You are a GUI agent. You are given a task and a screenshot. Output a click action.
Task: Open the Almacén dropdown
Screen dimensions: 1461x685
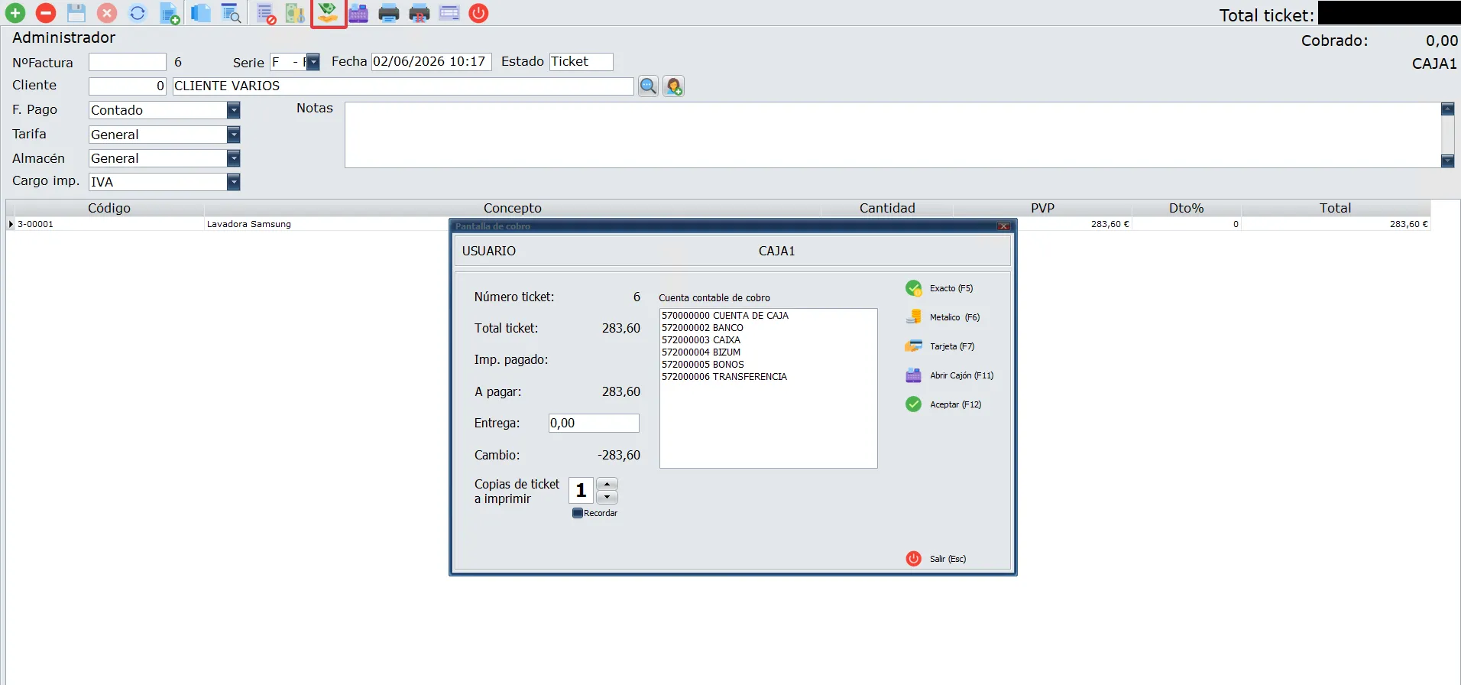click(233, 158)
